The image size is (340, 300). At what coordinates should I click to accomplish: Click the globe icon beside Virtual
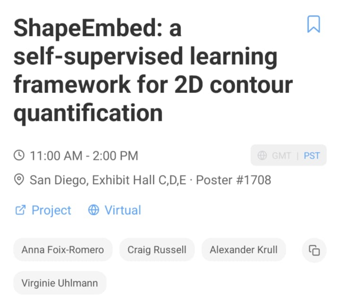click(x=93, y=210)
